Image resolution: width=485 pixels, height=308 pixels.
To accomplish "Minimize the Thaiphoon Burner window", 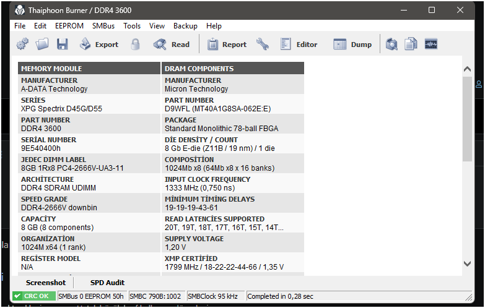I will point(404,10).
